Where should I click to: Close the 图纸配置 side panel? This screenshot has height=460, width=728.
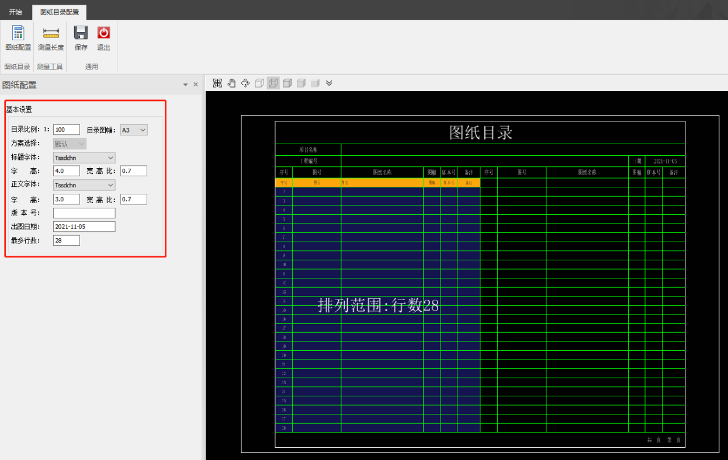196,85
